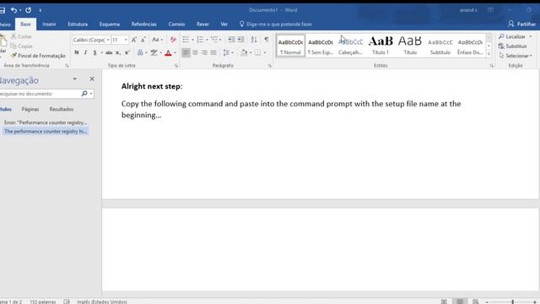This screenshot has height=304, width=540.
Task: Click Pincel de Formatação
Action: coord(38,56)
